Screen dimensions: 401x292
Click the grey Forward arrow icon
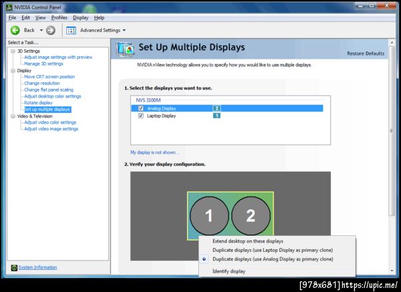51,30
